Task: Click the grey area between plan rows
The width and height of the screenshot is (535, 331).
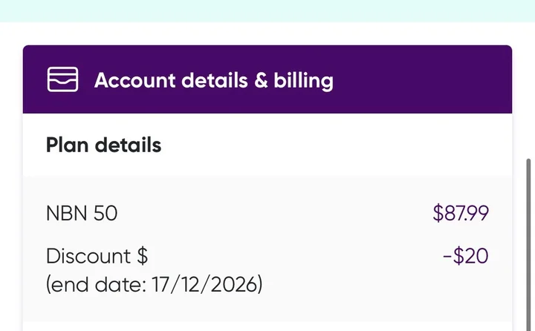Action: [x=267, y=235]
